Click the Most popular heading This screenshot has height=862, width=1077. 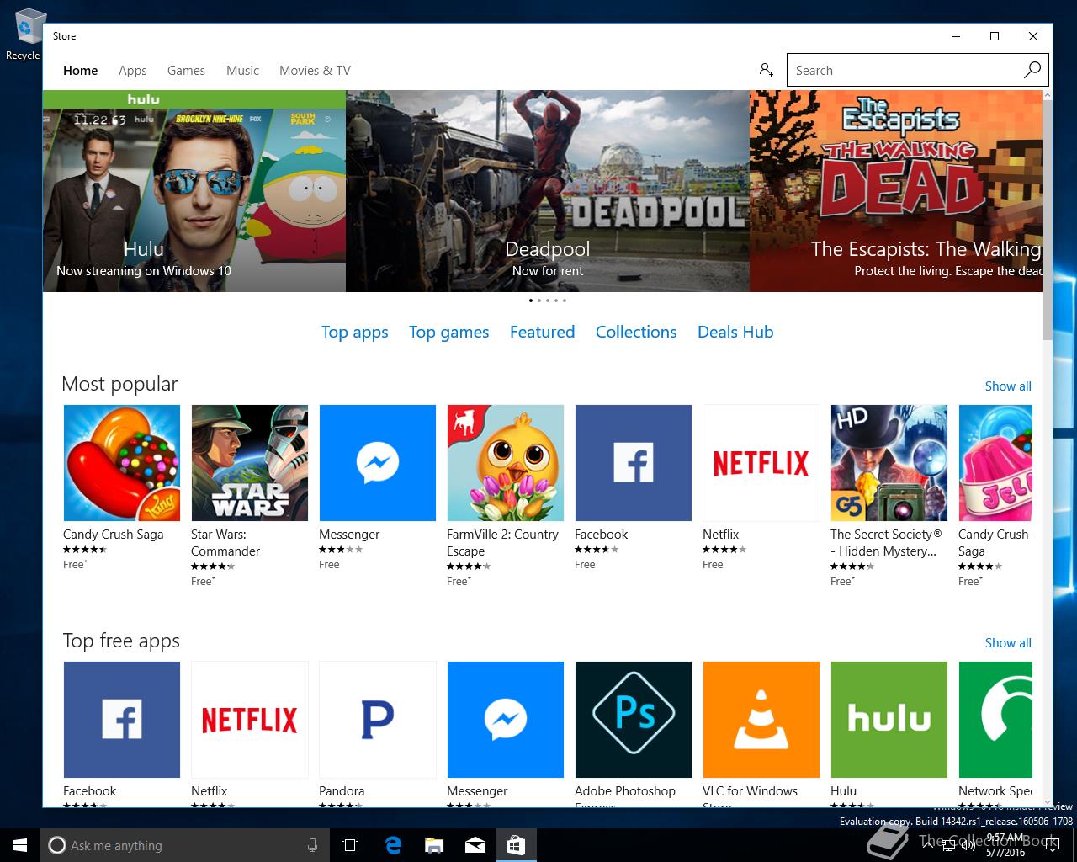[x=119, y=384]
